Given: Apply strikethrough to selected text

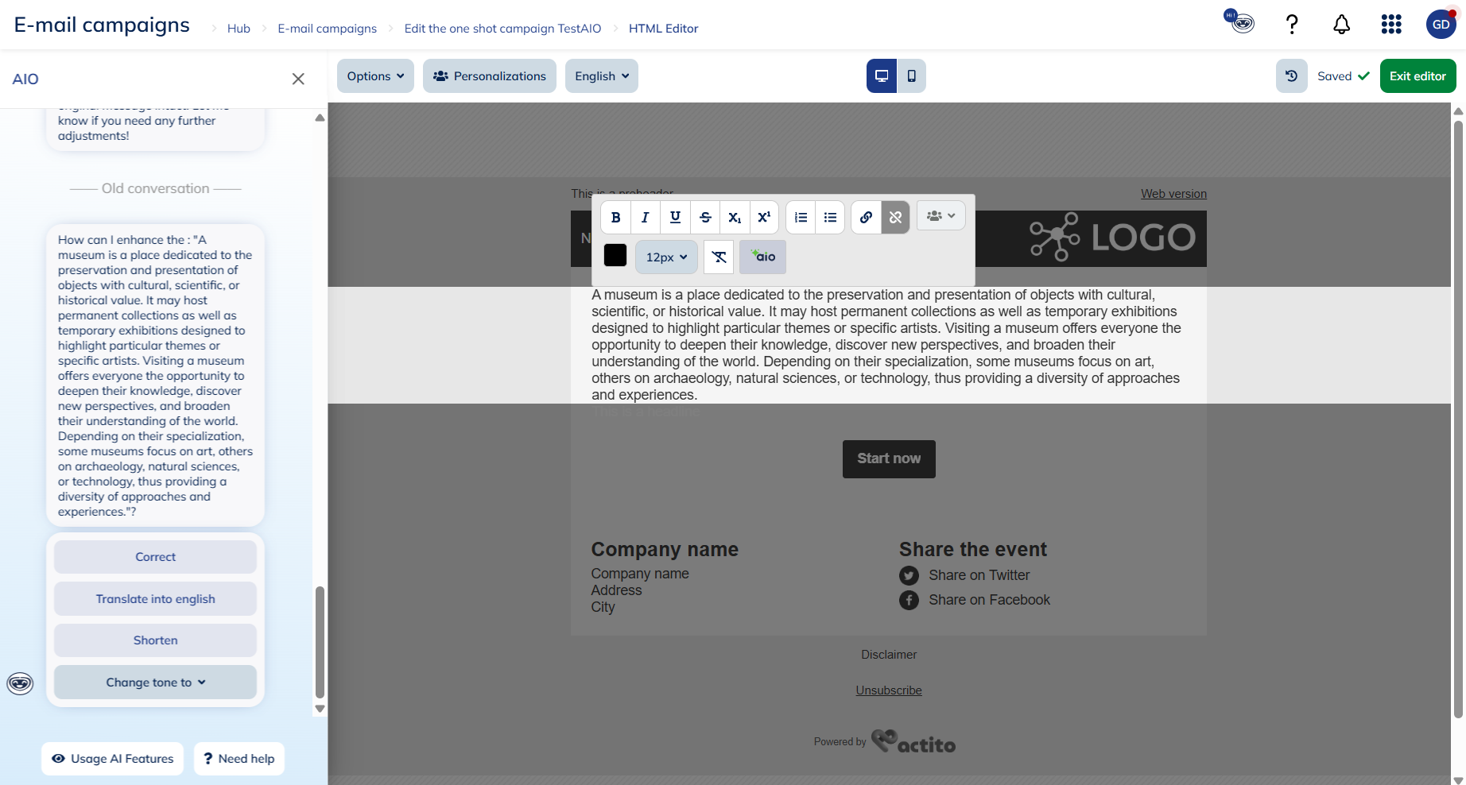Looking at the screenshot, I should click(x=705, y=218).
